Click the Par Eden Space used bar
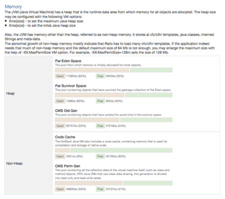 coord(92,70)
